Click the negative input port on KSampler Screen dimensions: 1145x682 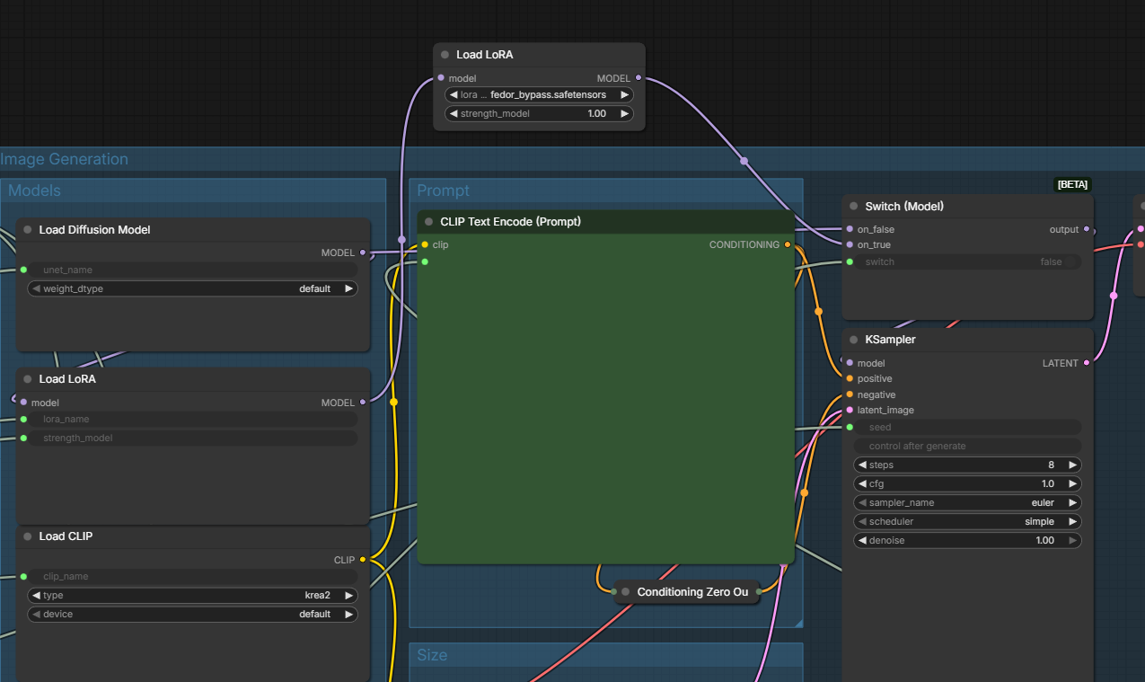tap(850, 394)
